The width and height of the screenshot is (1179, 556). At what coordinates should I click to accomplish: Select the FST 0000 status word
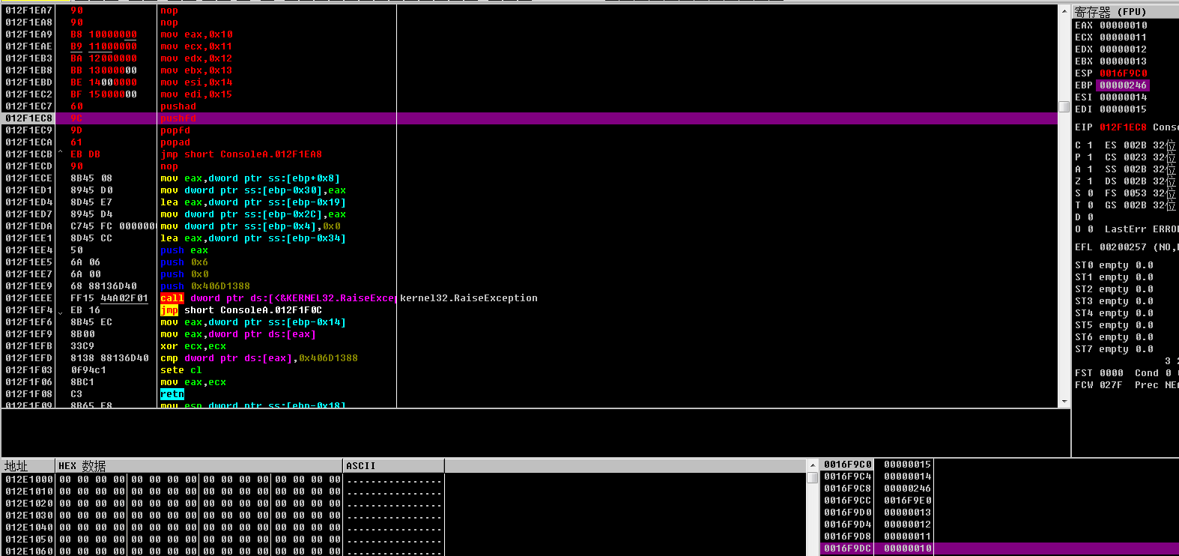1099,373
